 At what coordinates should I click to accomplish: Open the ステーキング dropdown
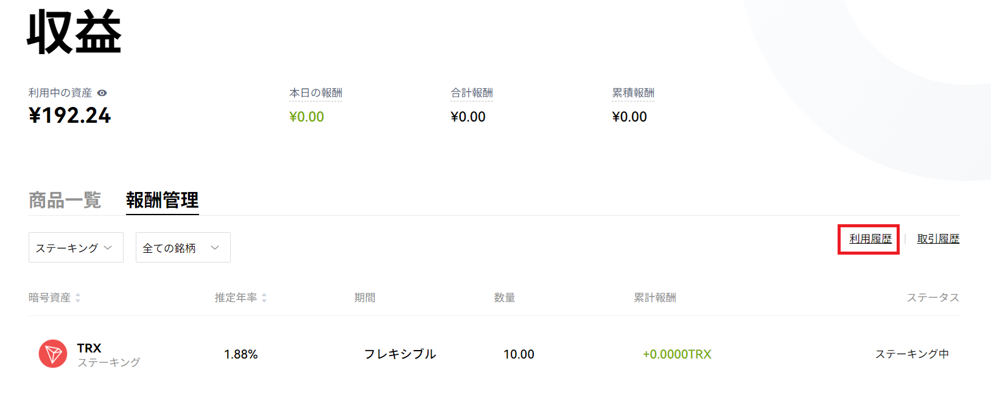point(76,247)
